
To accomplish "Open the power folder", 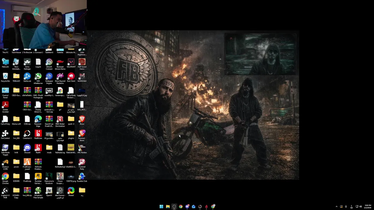I will point(16,163).
